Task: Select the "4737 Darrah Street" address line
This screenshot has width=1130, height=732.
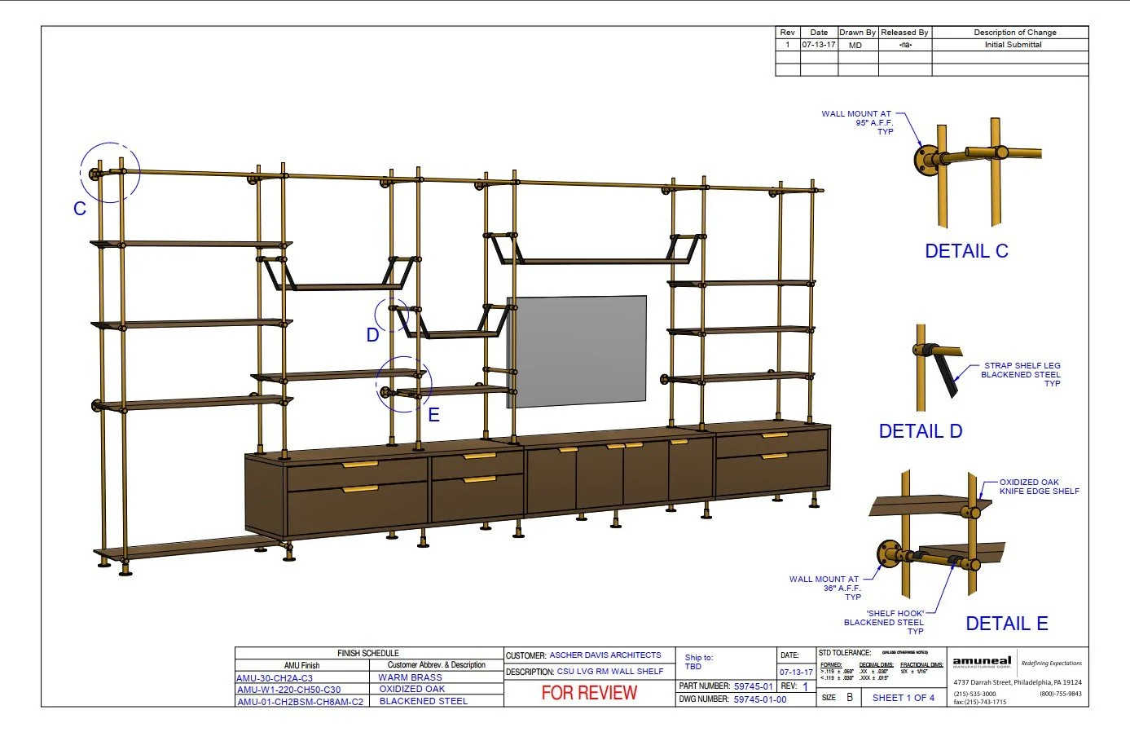Action: 1018,682
